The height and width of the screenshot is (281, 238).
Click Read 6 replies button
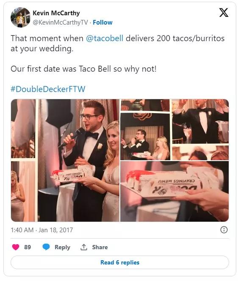pyautogui.click(x=120, y=262)
